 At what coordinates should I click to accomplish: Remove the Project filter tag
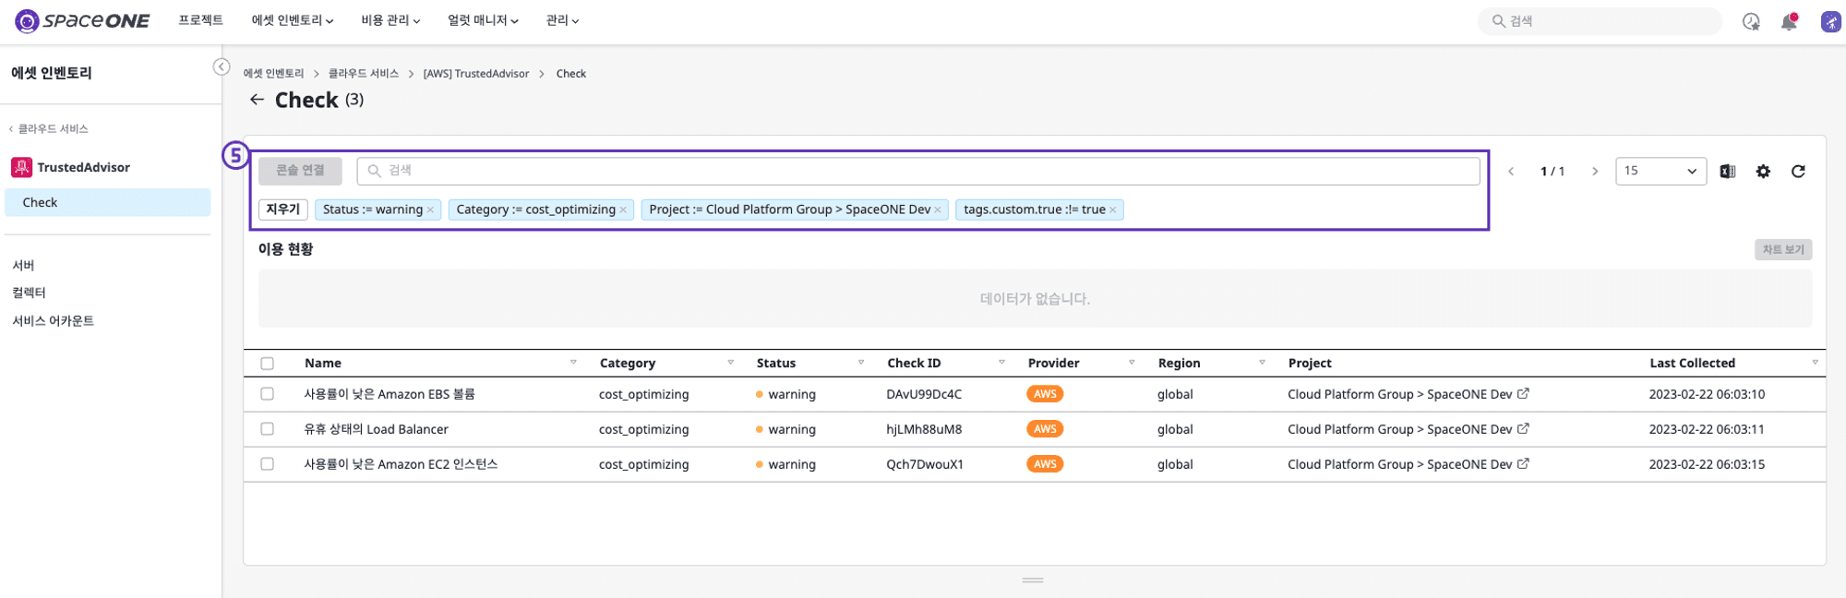938,210
